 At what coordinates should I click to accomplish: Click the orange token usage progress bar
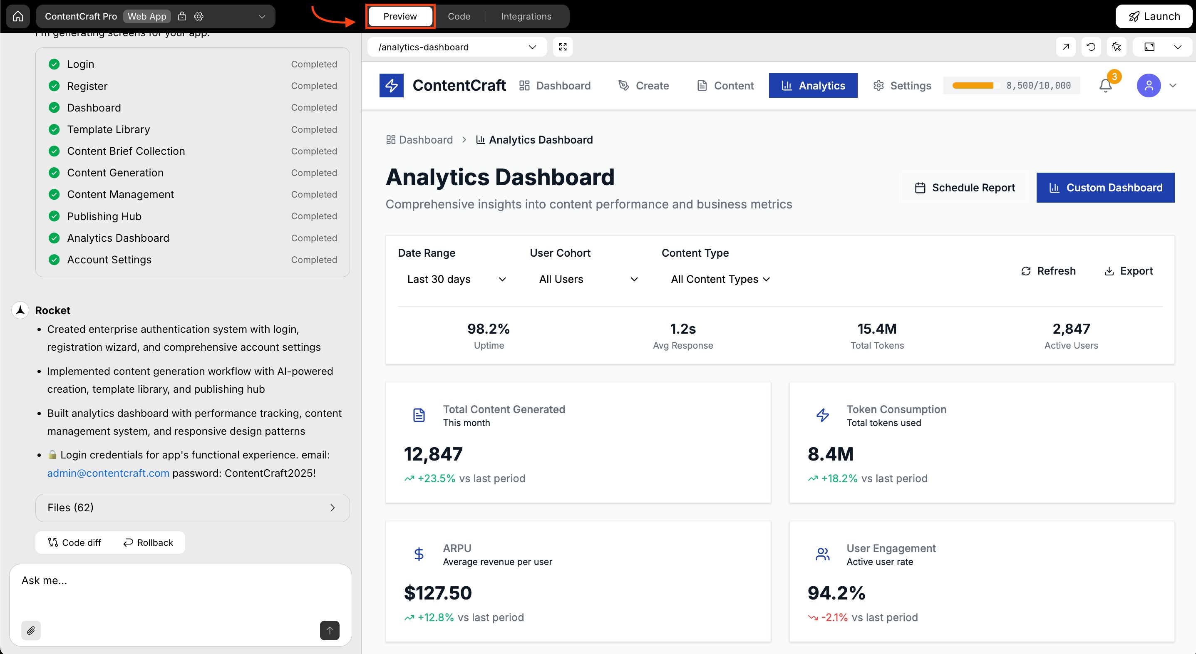coord(974,85)
